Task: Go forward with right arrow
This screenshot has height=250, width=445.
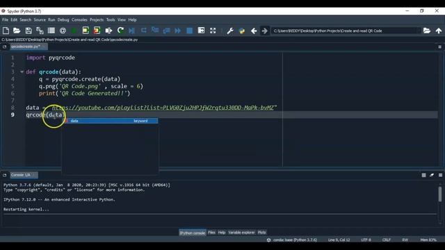Action: click(x=264, y=31)
